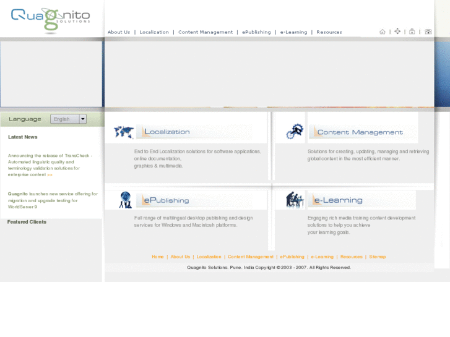Viewport: 450px width, 337px height.
Task: Click the End to End Localization description
Action: (x=197, y=158)
